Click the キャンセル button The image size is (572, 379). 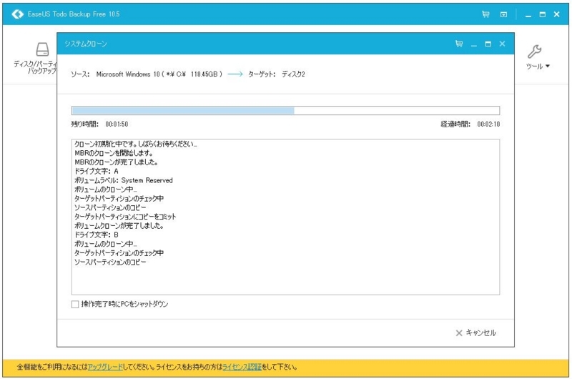click(475, 333)
